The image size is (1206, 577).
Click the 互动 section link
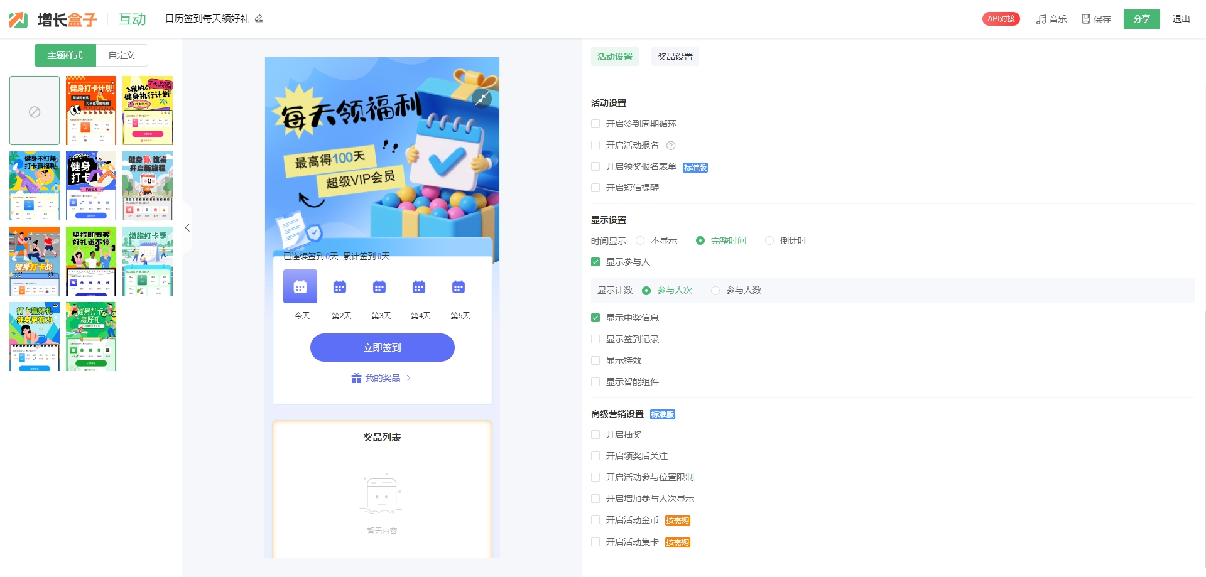click(x=133, y=19)
